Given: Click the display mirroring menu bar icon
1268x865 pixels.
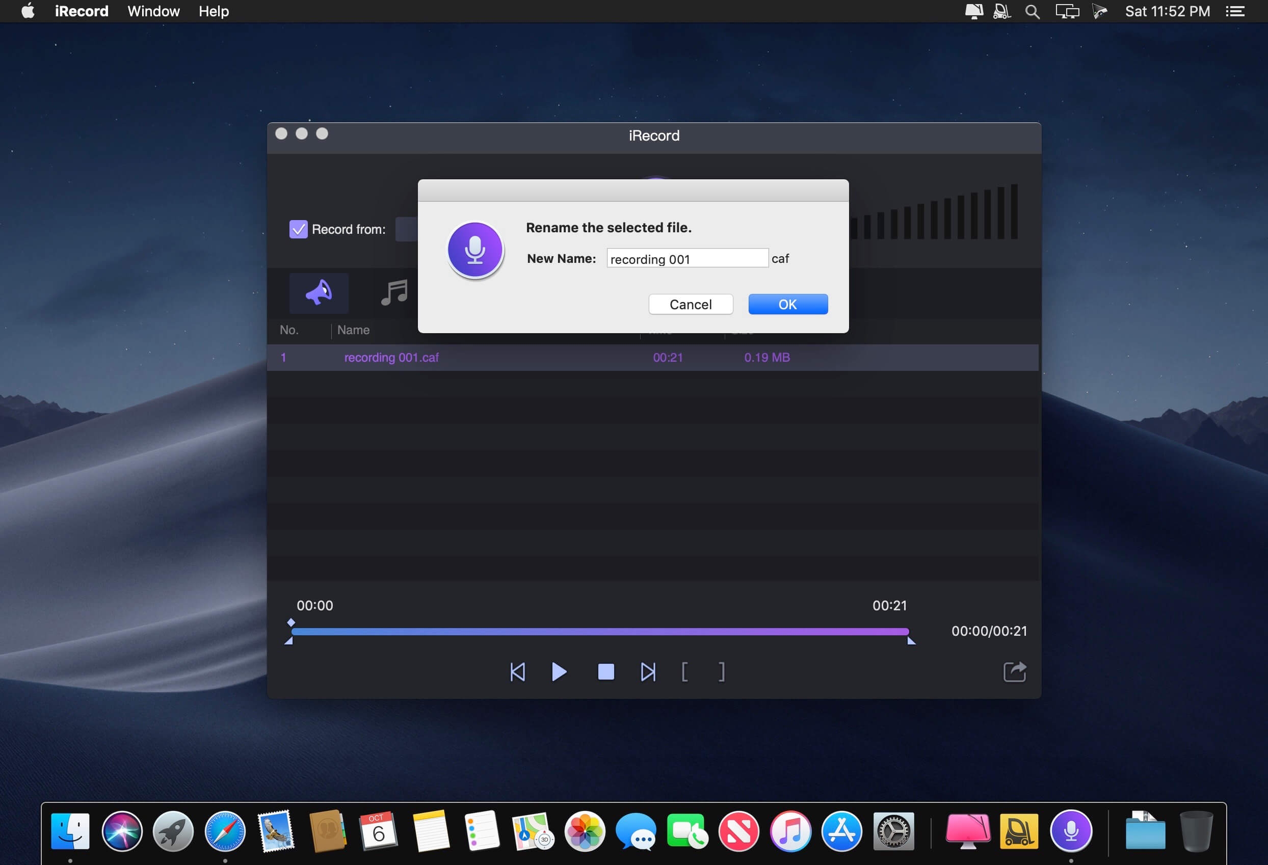Looking at the screenshot, I should click(x=1067, y=11).
